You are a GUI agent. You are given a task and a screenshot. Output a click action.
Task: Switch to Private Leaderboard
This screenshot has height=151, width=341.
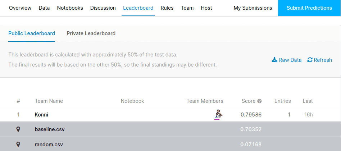click(x=91, y=33)
